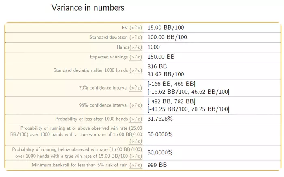The width and height of the screenshot is (284, 177).
Task: Click the help marker beside Hands
Action: click(136, 47)
